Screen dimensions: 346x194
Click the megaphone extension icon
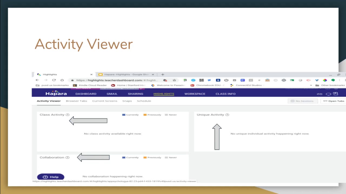click(x=209, y=80)
